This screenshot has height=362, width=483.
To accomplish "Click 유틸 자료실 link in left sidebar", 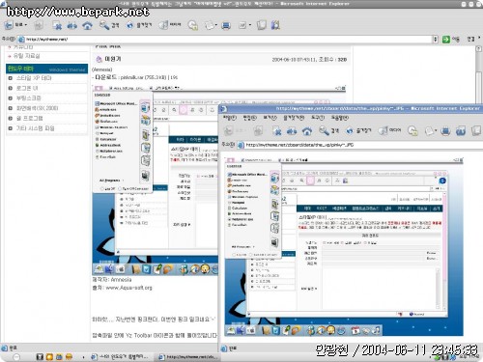I will click(x=26, y=56).
